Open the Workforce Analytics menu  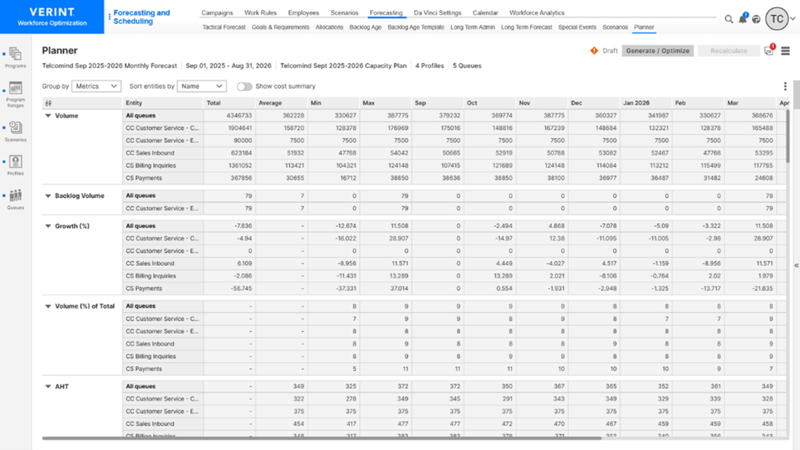click(536, 13)
